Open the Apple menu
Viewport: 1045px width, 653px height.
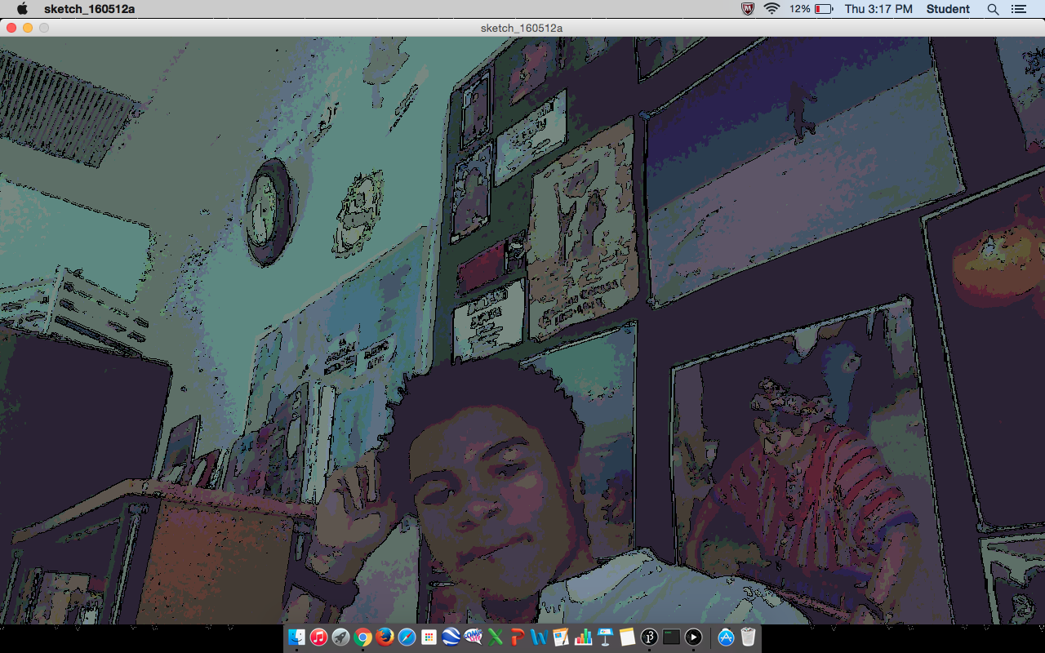pos(22,9)
